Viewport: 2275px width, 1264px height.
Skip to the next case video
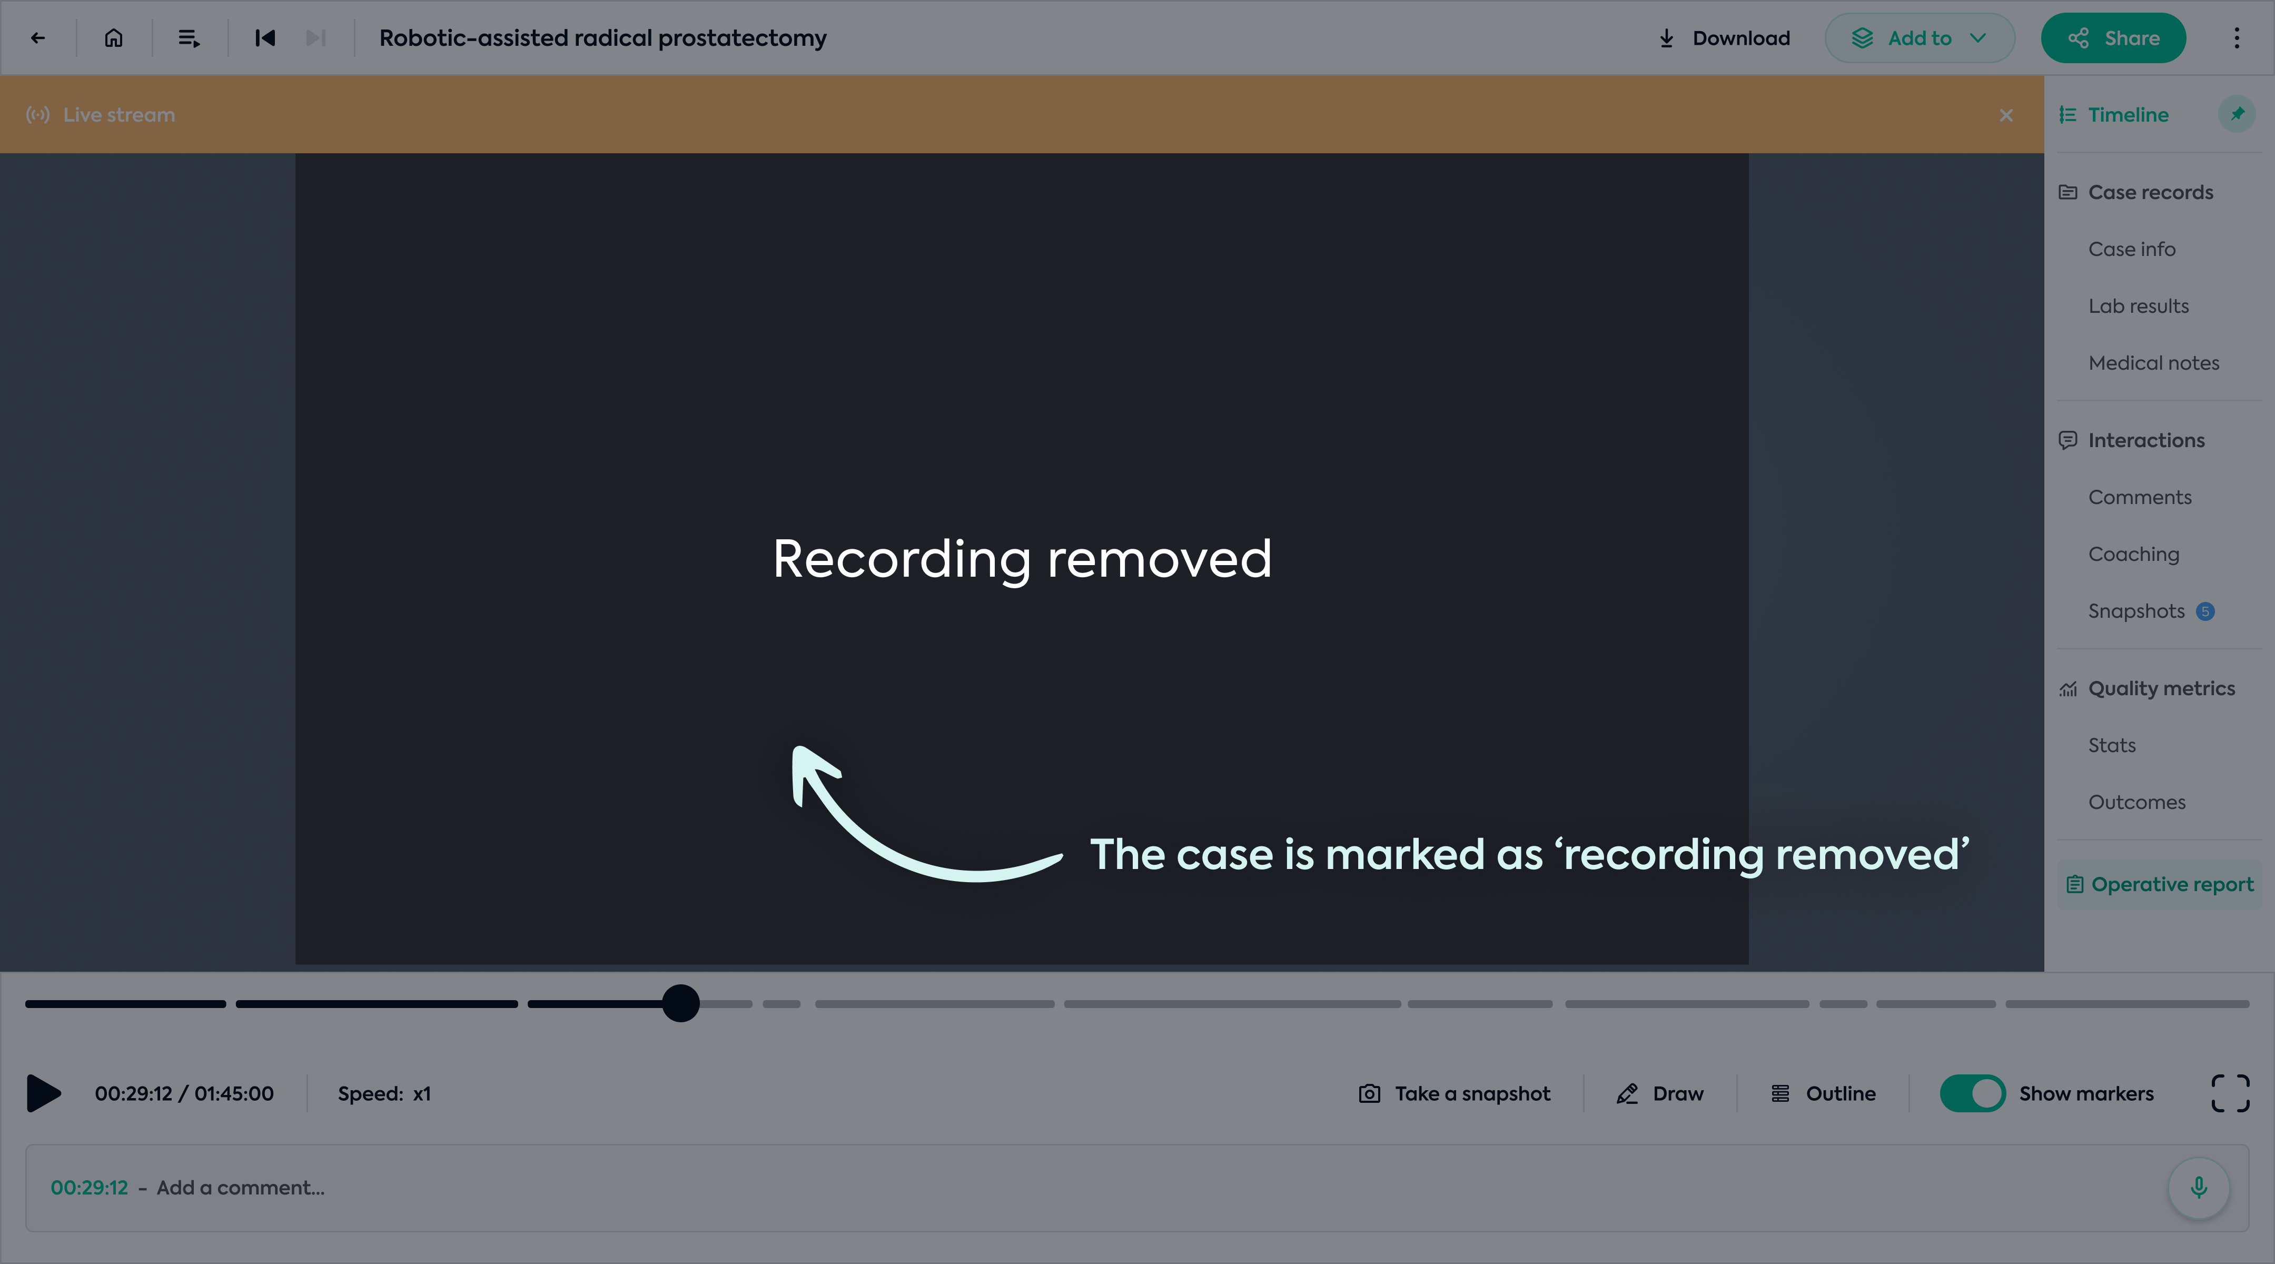[x=316, y=38]
